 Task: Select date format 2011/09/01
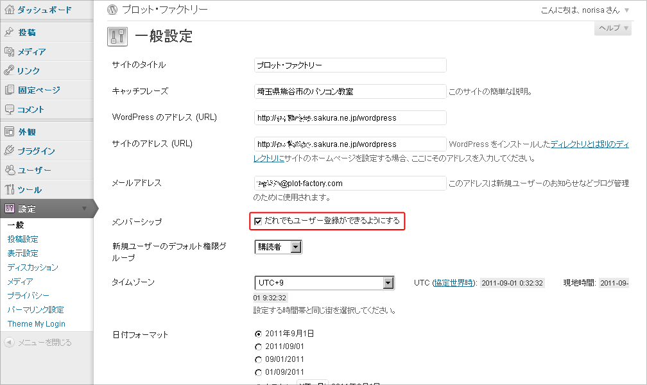tap(258, 346)
